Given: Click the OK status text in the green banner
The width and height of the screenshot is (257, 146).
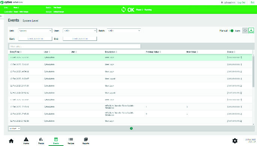Looking at the screenshot, I should click(131, 10).
